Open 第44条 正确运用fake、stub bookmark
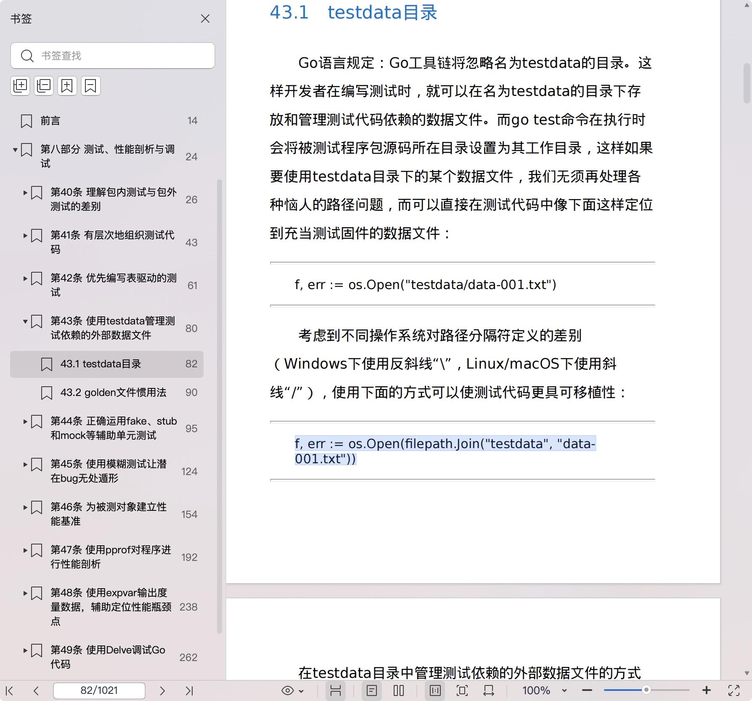Screen dimensions: 752x701 [x=114, y=428]
